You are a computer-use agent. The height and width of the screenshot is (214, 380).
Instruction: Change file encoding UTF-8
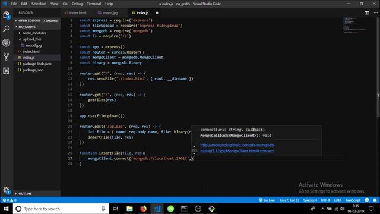(325, 200)
